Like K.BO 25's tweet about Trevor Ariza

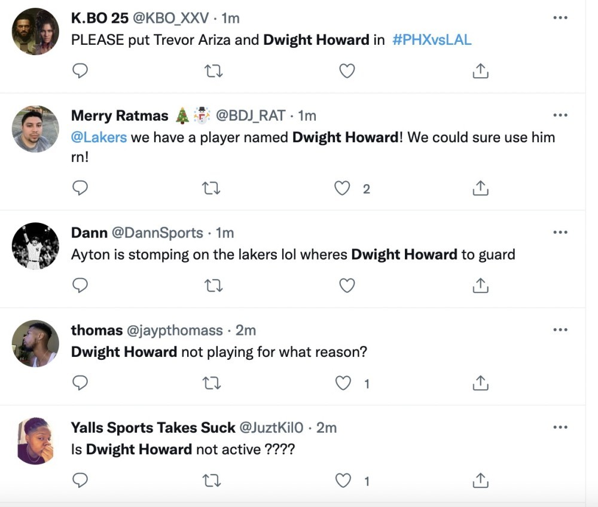point(347,71)
